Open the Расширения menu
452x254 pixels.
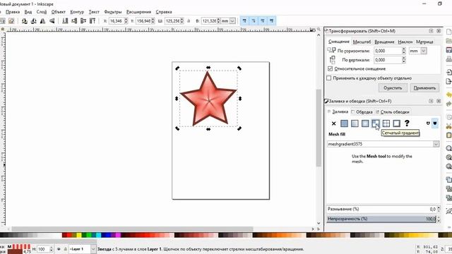(138, 12)
